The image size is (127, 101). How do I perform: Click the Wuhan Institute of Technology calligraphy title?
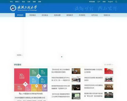coord(27,8)
